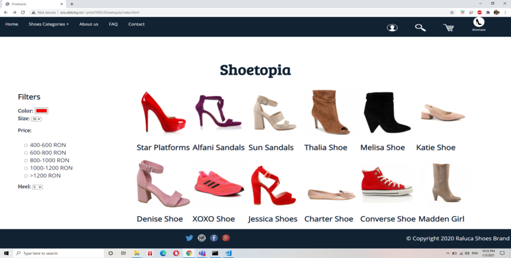Open File Explorer from the taskbar
The width and height of the screenshot is (511, 258).
tap(137, 253)
